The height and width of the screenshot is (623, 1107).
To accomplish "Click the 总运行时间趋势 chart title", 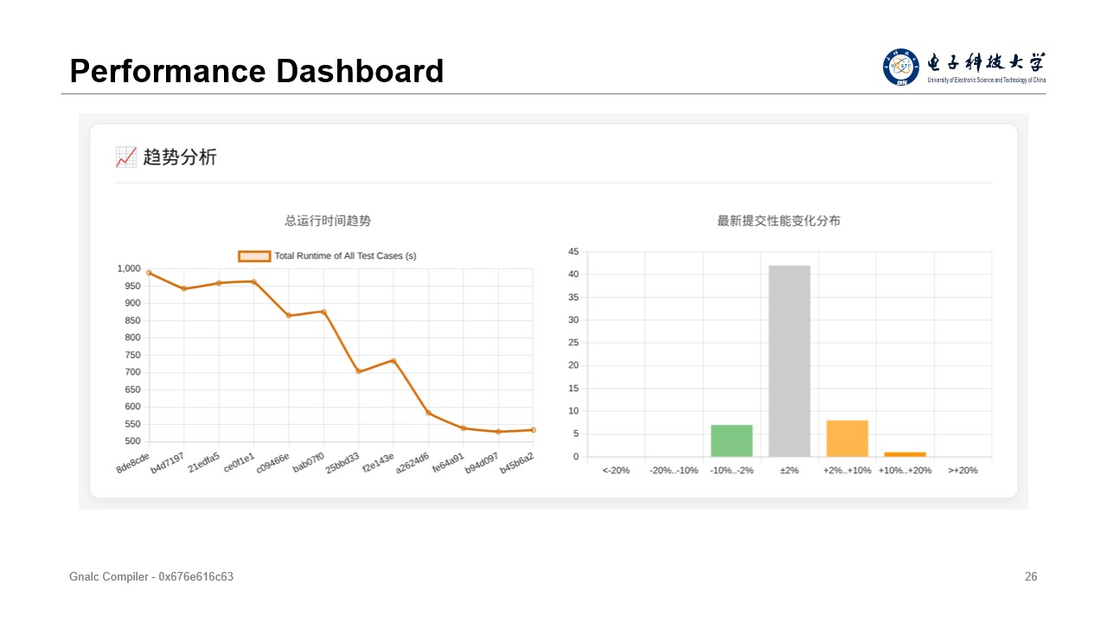I will tap(328, 221).
